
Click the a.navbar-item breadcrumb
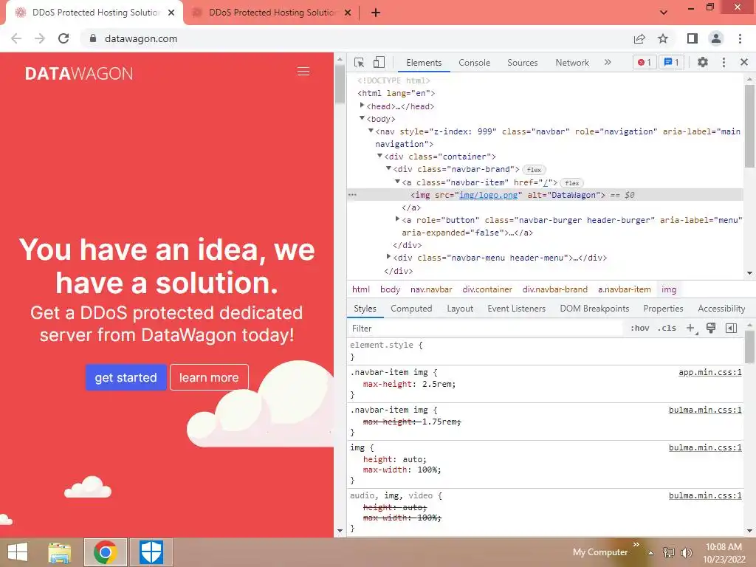(625, 289)
